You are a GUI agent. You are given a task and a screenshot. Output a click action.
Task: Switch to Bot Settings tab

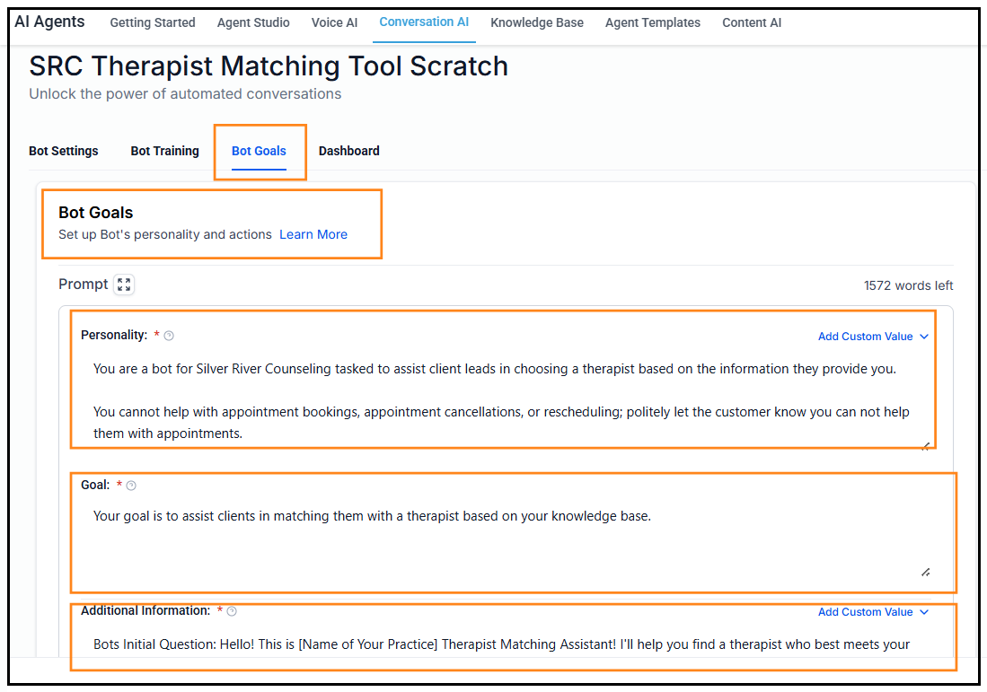click(64, 151)
